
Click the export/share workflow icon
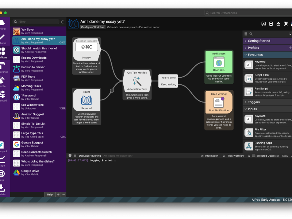click(x=278, y=24)
